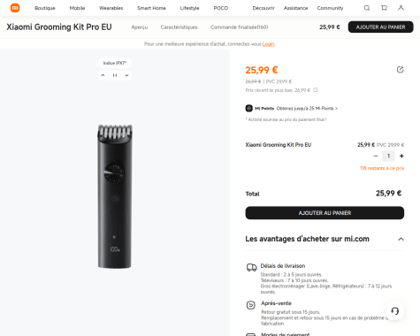Click info icon beside lowest recent price
This screenshot has width=420, height=336.
tap(316, 90)
